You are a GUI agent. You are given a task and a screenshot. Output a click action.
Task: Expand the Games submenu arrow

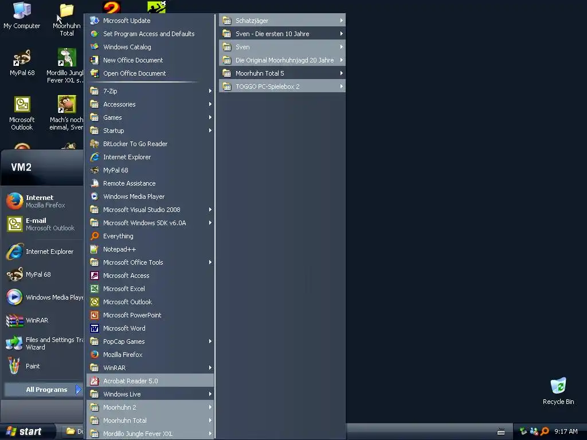tap(210, 117)
